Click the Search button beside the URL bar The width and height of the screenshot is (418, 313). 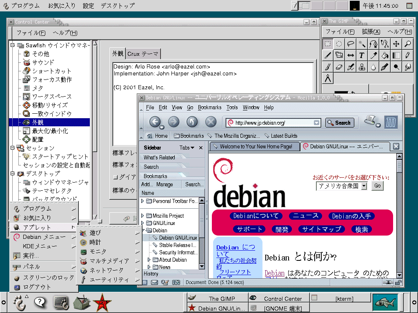click(340, 123)
